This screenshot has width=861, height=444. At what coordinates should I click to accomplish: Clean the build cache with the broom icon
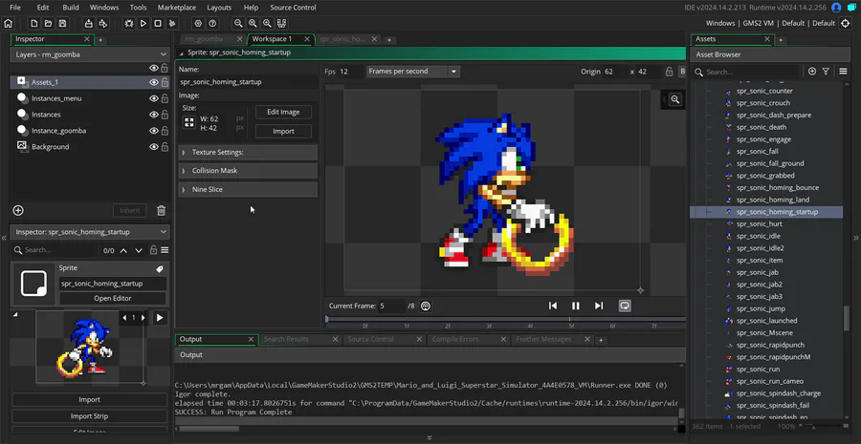[172, 24]
